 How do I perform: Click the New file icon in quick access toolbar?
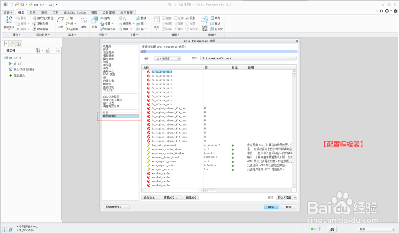[x=12, y=4]
